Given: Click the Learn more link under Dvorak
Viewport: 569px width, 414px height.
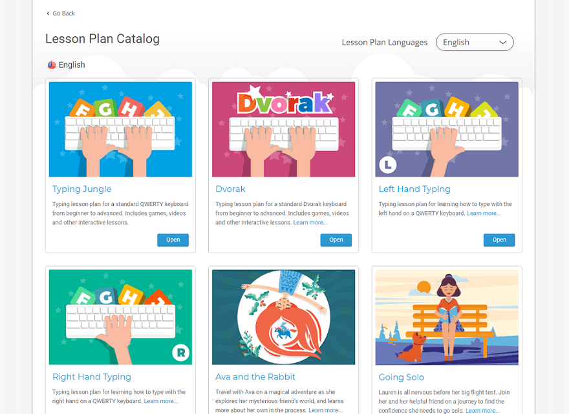Looking at the screenshot, I should click(x=310, y=223).
